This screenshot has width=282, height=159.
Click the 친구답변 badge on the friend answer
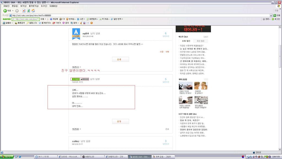(75, 79)
